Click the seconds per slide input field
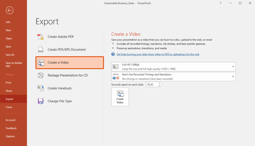Viewport: 255px width, 146px height. 152,85
